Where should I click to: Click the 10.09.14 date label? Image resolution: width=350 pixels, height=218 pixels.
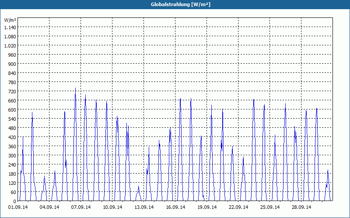[x=112, y=207]
